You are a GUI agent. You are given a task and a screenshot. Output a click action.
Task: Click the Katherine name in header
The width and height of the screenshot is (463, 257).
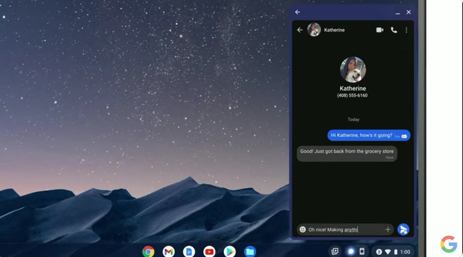[x=334, y=30]
